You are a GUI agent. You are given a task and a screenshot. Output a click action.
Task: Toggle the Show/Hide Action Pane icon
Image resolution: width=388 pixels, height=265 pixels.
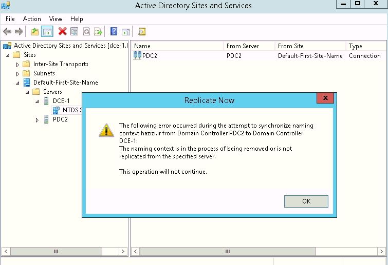[x=126, y=32]
